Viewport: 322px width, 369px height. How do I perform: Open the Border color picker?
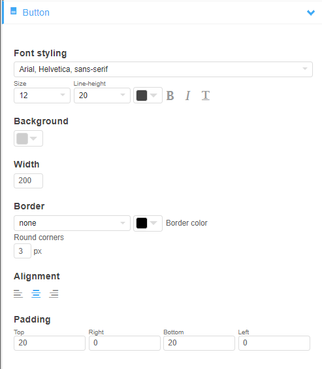(148, 223)
